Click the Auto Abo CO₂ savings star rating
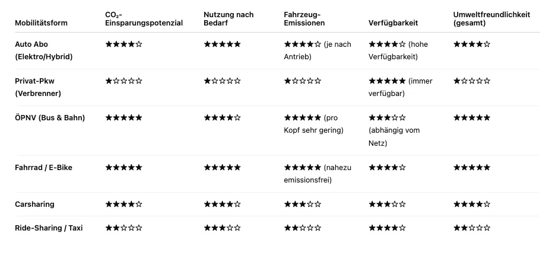This screenshot has width=549, height=256. click(123, 44)
